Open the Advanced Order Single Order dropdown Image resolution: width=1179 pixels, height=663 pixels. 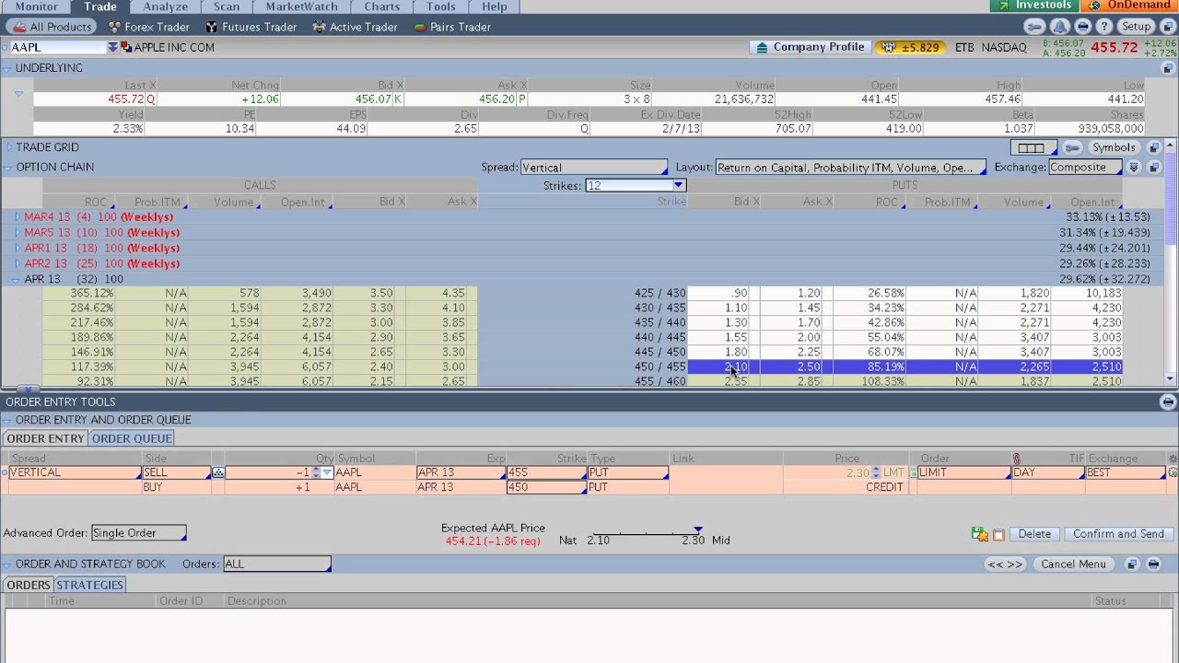[x=139, y=533]
